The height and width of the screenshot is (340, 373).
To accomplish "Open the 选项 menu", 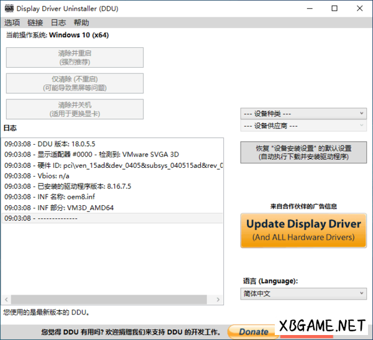I will pyautogui.click(x=12, y=22).
